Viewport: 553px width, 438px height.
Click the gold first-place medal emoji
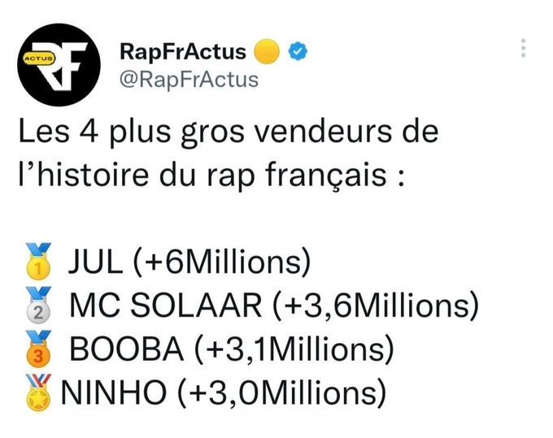(38, 261)
